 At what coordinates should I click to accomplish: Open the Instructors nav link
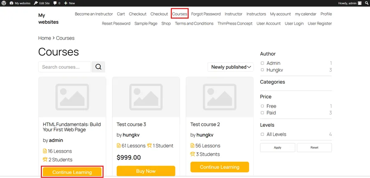[x=256, y=14]
